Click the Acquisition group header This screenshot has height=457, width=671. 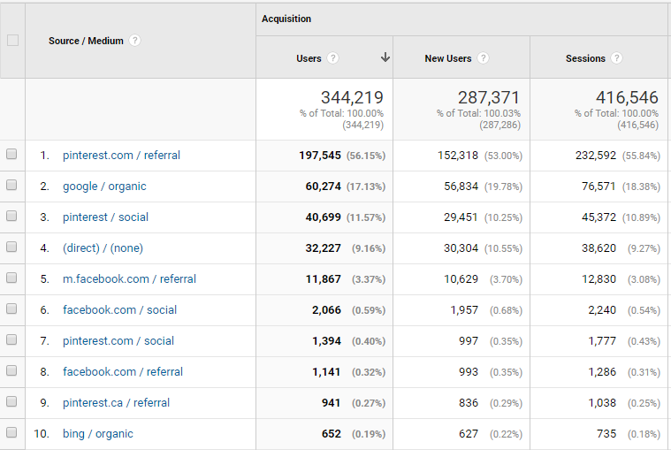click(286, 19)
